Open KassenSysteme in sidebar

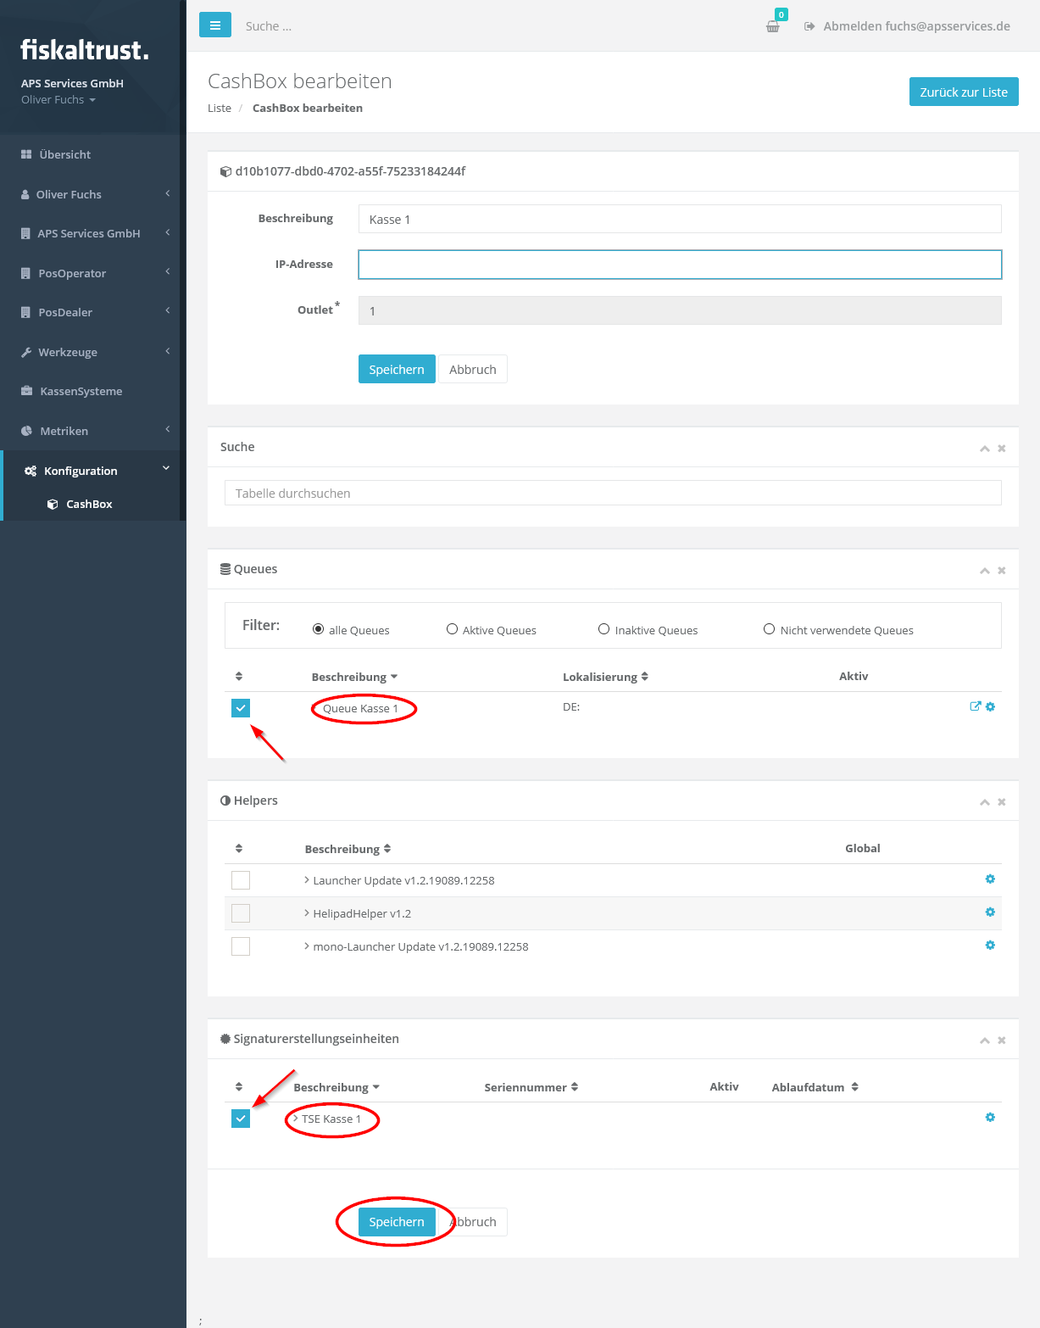(x=81, y=391)
